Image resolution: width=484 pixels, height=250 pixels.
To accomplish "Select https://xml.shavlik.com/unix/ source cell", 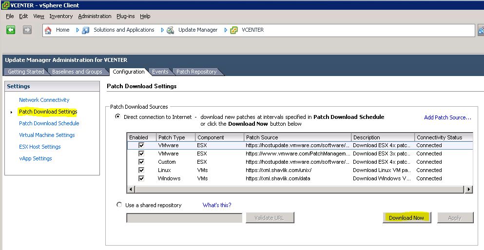I will pyautogui.click(x=279, y=171).
